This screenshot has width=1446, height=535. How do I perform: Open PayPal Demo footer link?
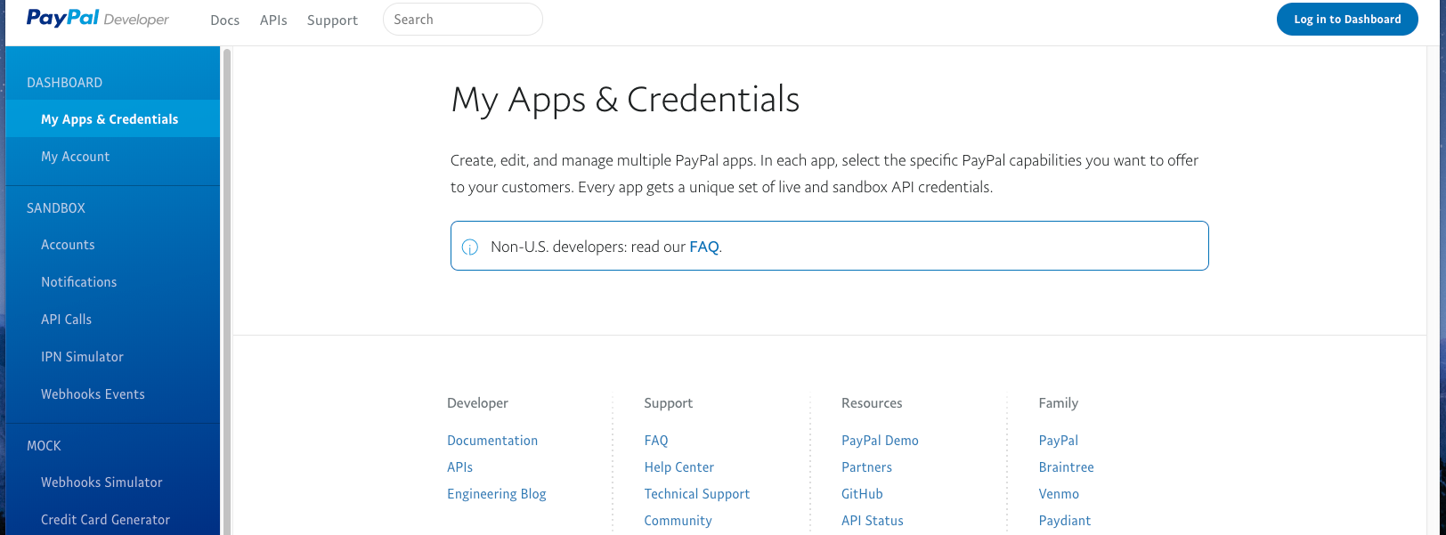[x=880, y=440]
